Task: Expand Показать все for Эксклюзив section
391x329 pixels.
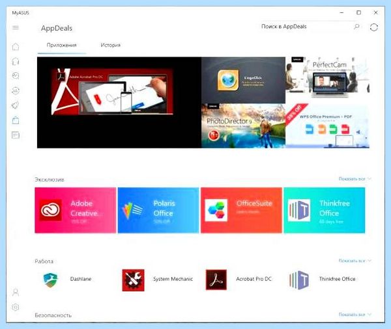Action: click(x=355, y=179)
